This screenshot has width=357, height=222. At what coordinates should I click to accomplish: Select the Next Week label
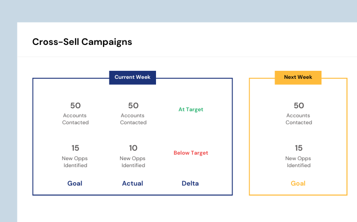298,77
